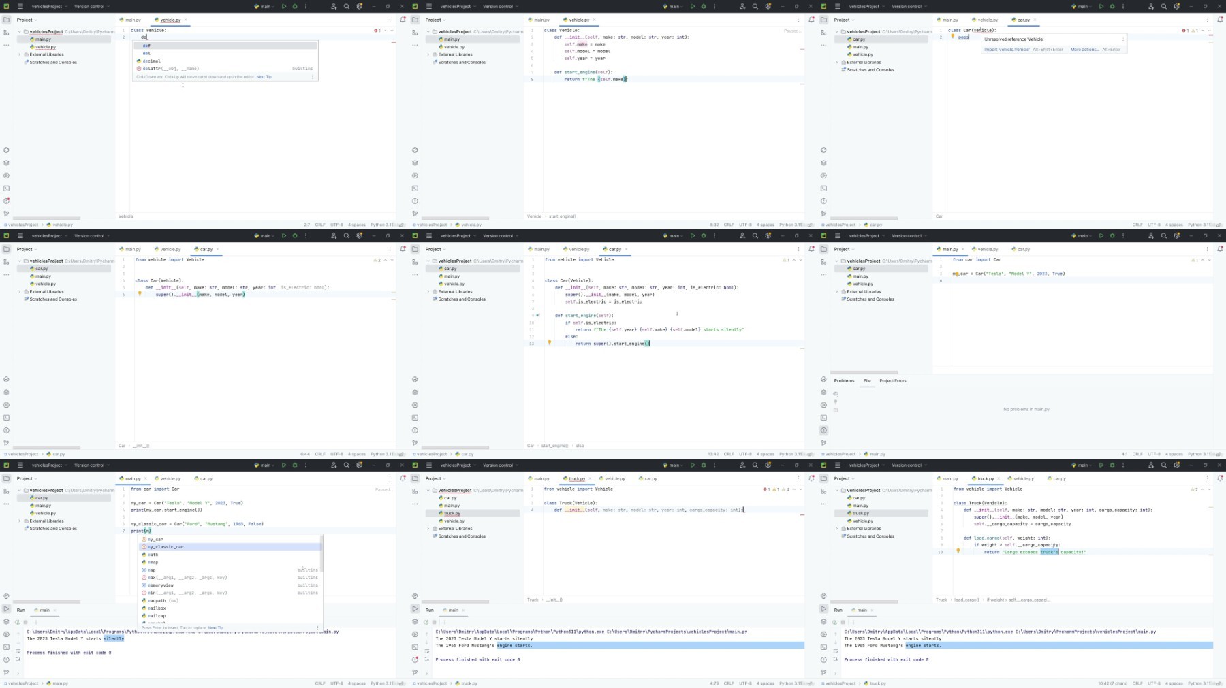This screenshot has width=1226, height=688.
Task: Expand External Libraries in window with Unresolved reference tooltip
Action: [837, 62]
